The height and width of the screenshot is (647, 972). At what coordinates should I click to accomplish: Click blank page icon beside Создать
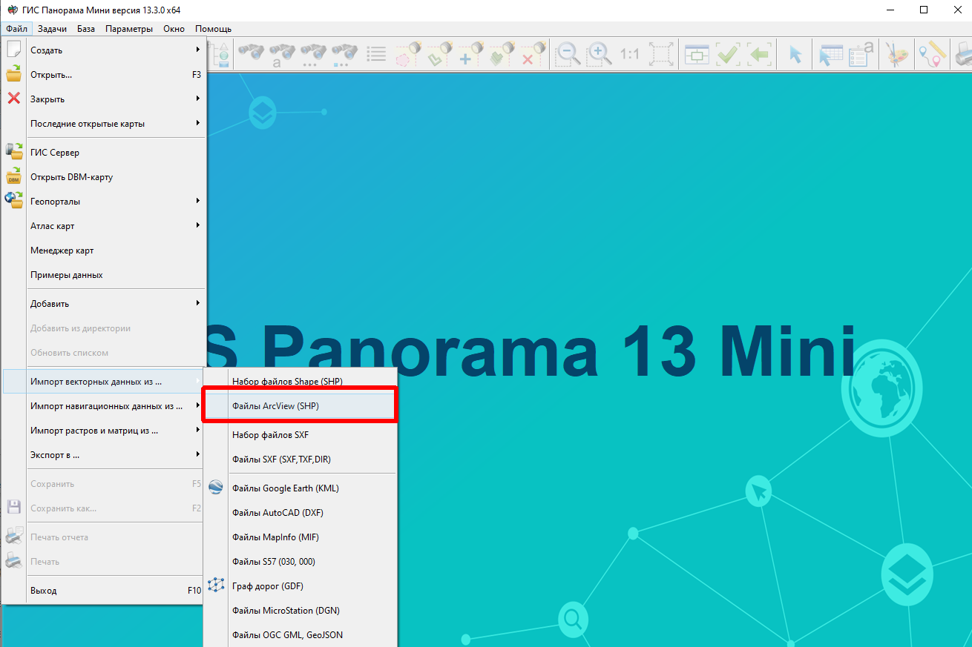pos(13,50)
